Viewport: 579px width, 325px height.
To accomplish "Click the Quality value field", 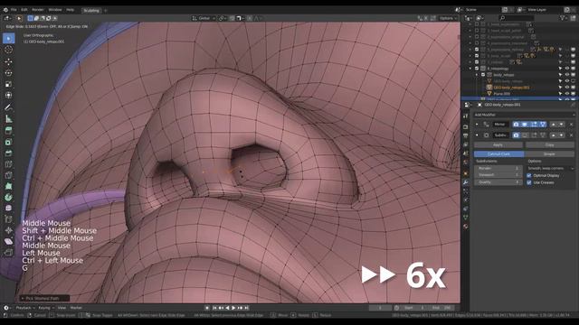I will tap(498, 182).
